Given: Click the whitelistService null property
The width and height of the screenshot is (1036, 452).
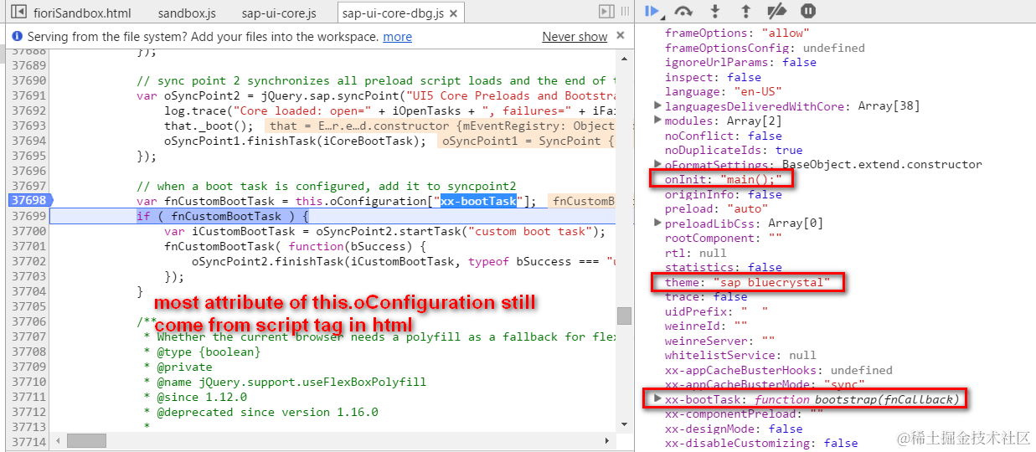Looking at the screenshot, I should [x=740, y=355].
